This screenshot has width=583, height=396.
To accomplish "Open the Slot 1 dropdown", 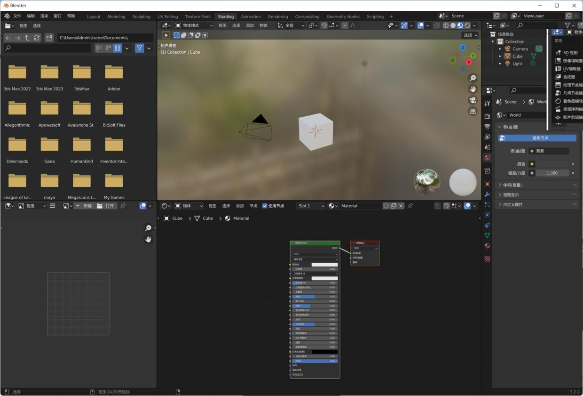I will pos(310,205).
